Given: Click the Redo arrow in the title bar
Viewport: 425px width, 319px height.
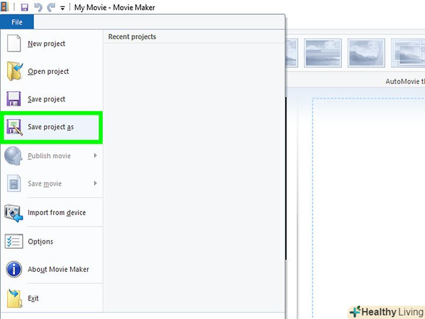Looking at the screenshot, I should pos(51,8).
